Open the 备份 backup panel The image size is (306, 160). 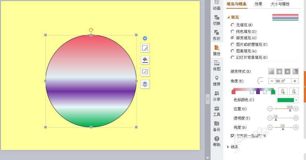216,126
